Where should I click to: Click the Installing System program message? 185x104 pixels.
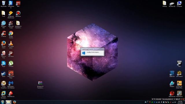(x=93, y=52)
